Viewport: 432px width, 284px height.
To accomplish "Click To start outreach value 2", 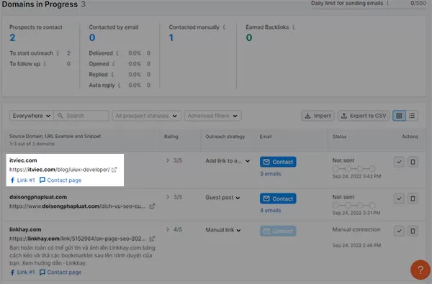I will pyautogui.click(x=68, y=53).
